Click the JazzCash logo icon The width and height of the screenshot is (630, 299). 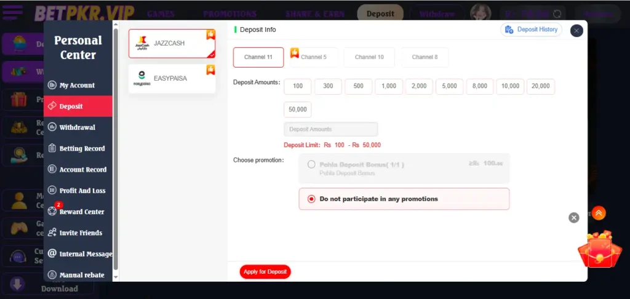click(142, 43)
